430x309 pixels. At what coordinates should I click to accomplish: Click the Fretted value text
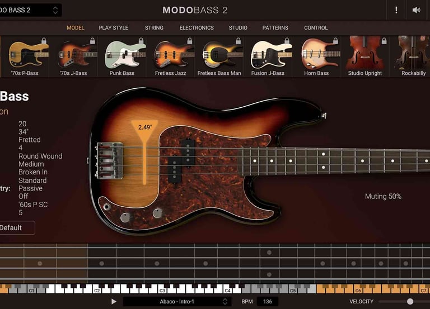click(30, 140)
